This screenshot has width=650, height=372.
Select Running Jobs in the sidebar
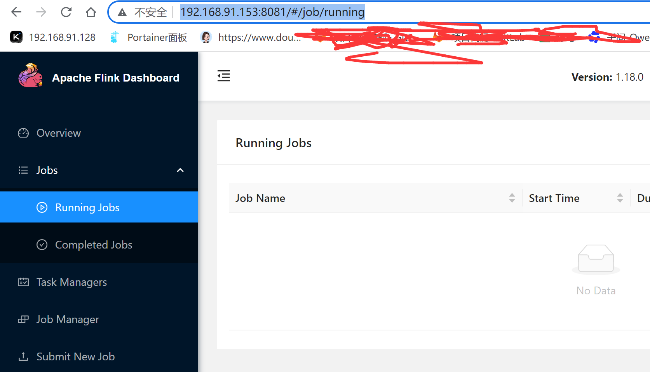99,207
